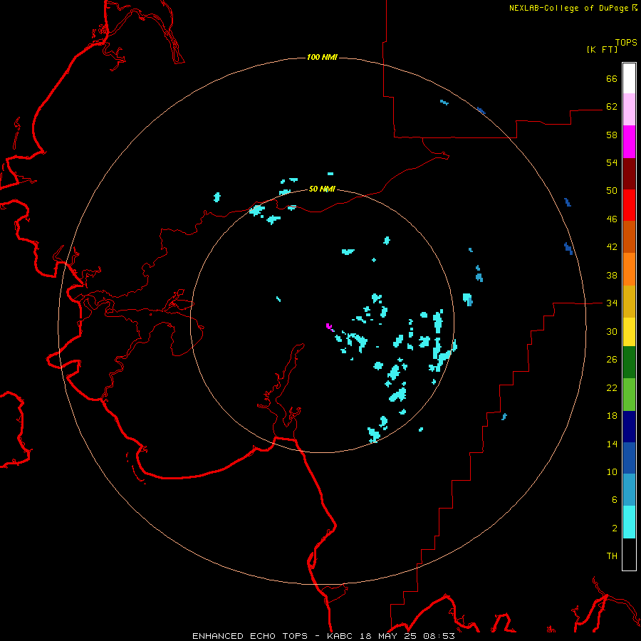Click the legend value 18
This screenshot has width=641, height=641.
tap(612, 416)
